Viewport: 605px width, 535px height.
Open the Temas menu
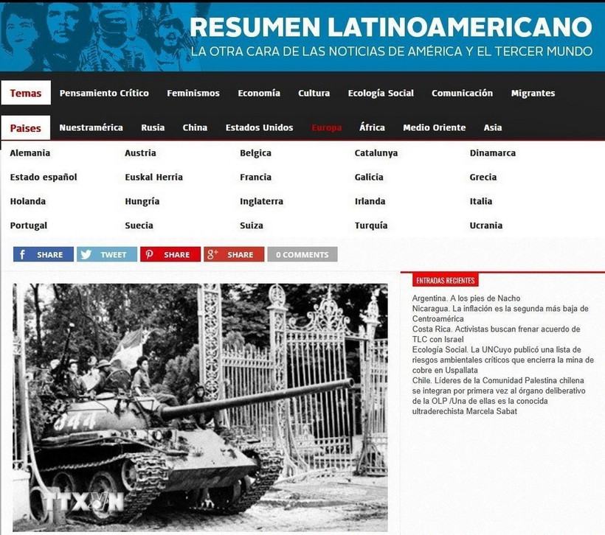[26, 93]
